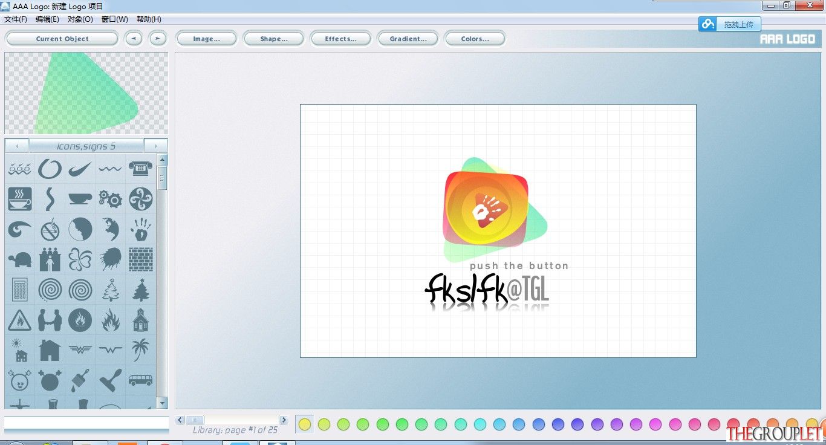Open the 帮助(H) menu

click(x=149, y=19)
